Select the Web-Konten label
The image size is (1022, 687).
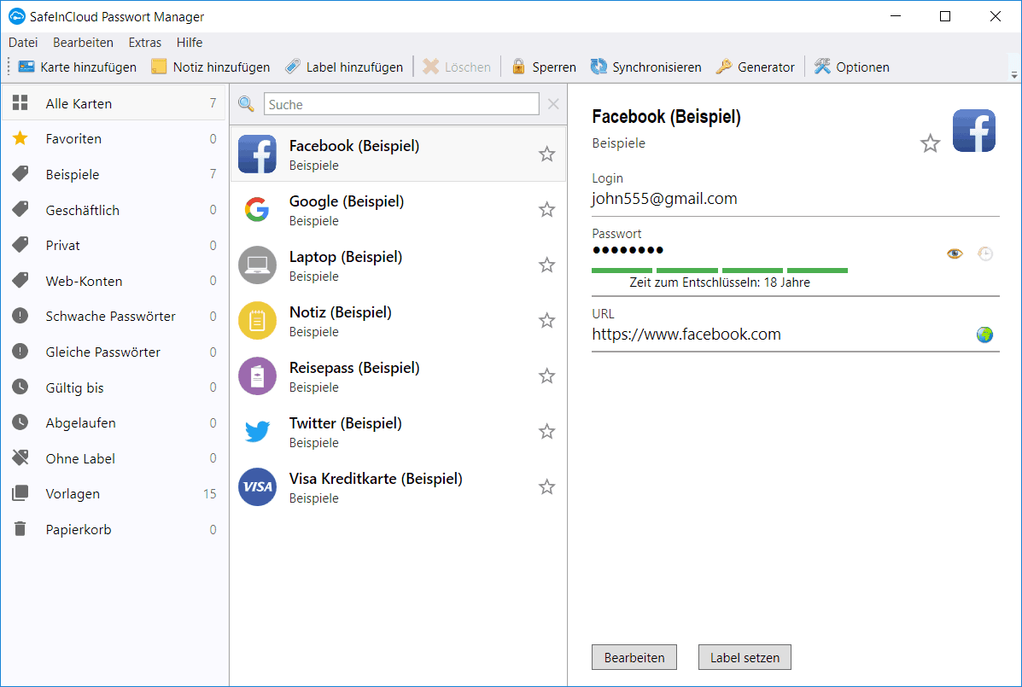click(114, 282)
